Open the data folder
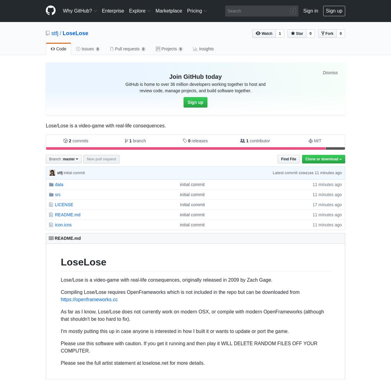 (x=59, y=185)
